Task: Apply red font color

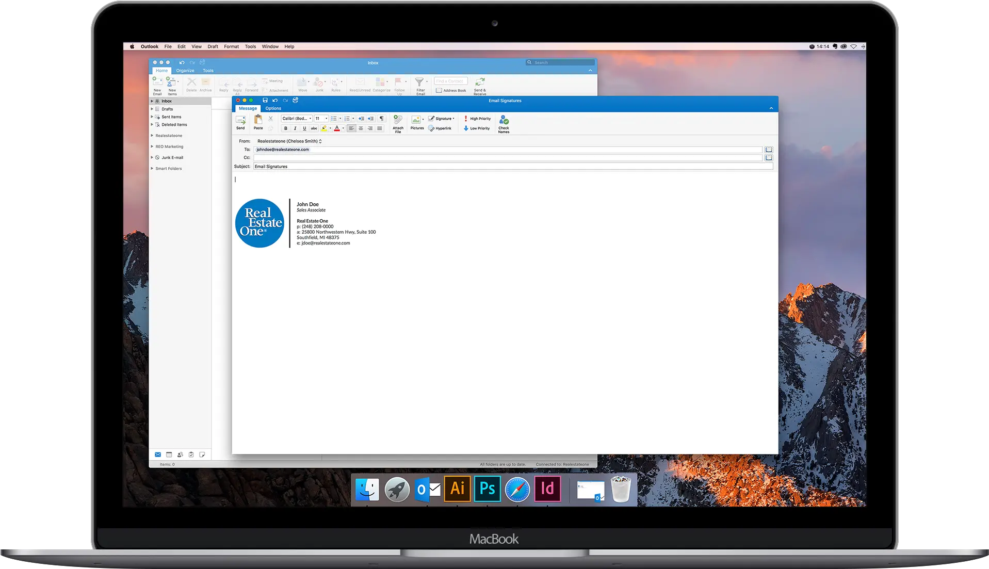Action: click(337, 128)
